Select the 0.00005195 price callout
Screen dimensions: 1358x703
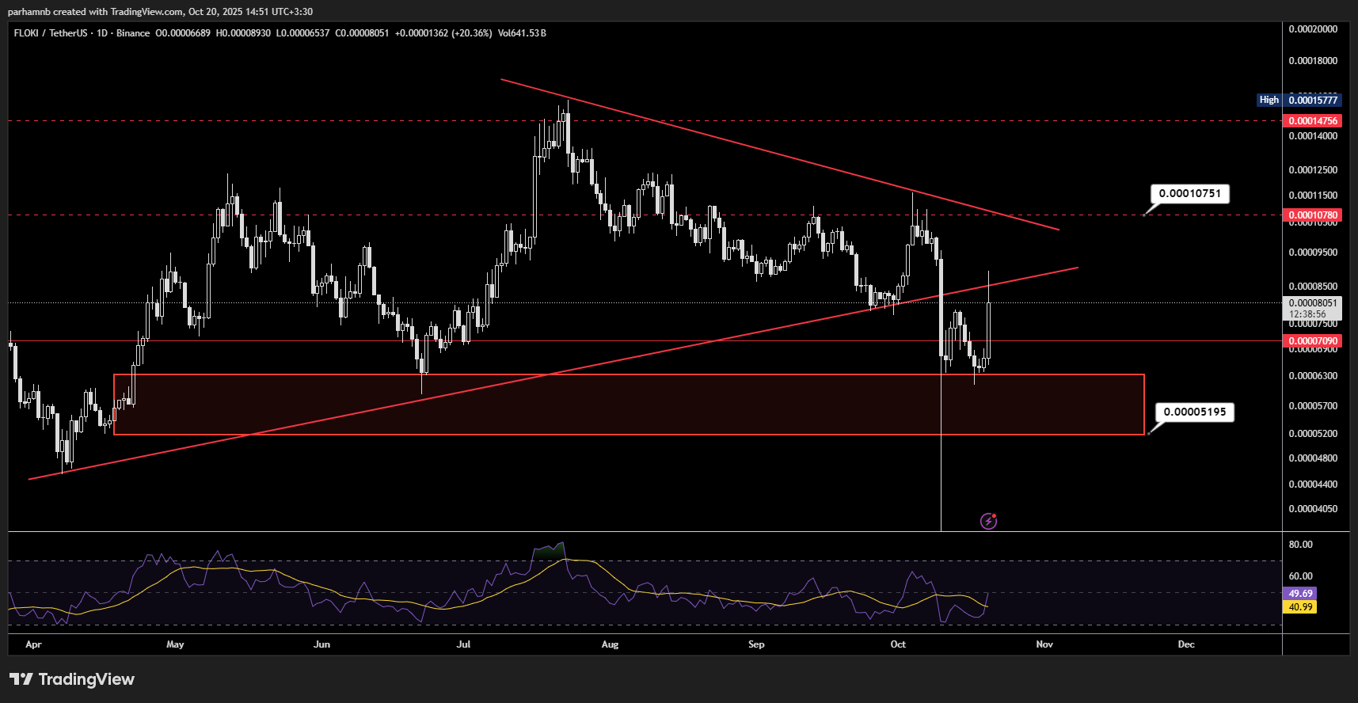(1194, 412)
